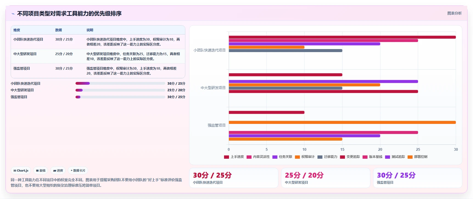
Task: Click the 强监管项目 chart axis label
Action: pos(217,126)
